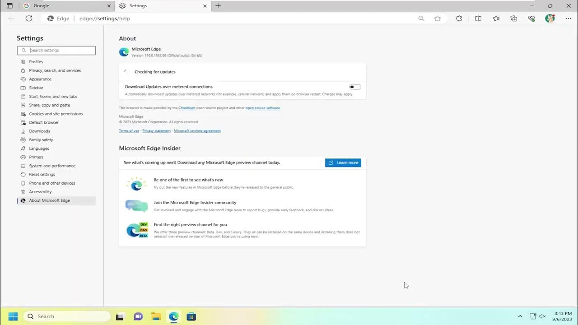Open Task View on taskbar
Image resolution: width=578 pixels, height=325 pixels.
[x=120, y=316]
